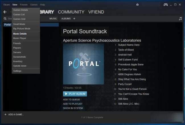Screen dimensions: 185x125
Task: Select the Portal album in the sidebar list
Action: point(31,25)
